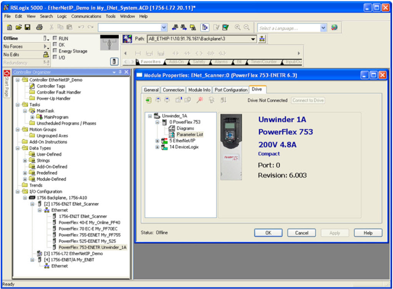Click the RSWho network icon beside Path
The image size is (393, 289).
tap(262, 39)
